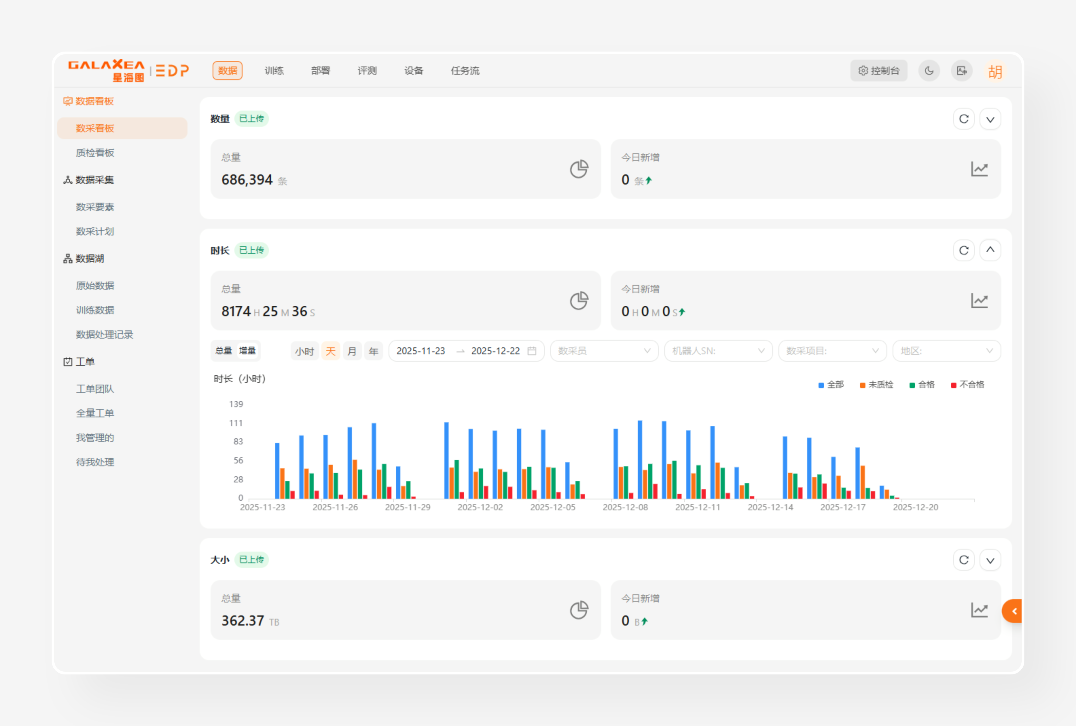Click the language switch icon in header
The image size is (1076, 726).
pos(962,71)
